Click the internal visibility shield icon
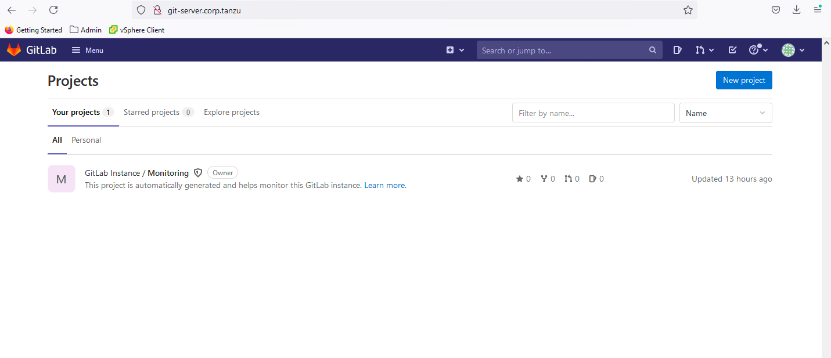The height and width of the screenshot is (358, 831). pos(198,173)
